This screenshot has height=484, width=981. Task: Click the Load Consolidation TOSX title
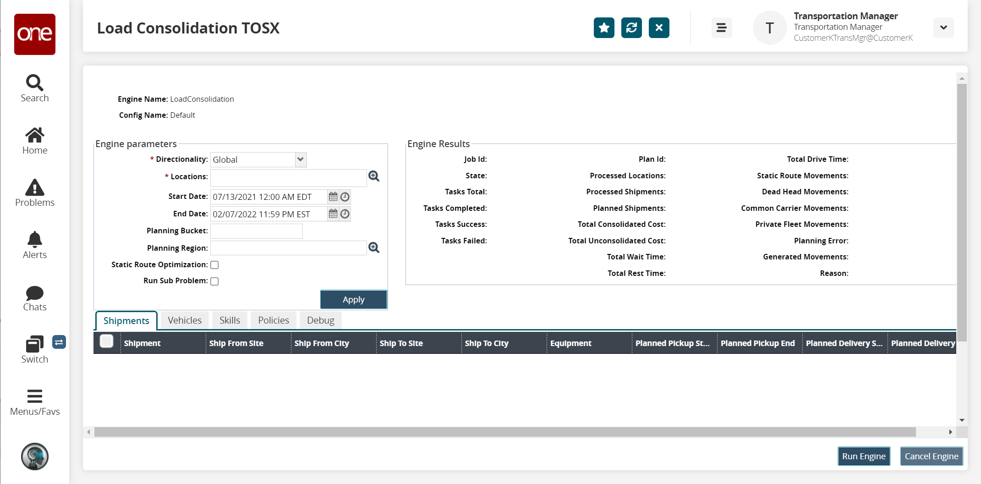click(x=188, y=28)
